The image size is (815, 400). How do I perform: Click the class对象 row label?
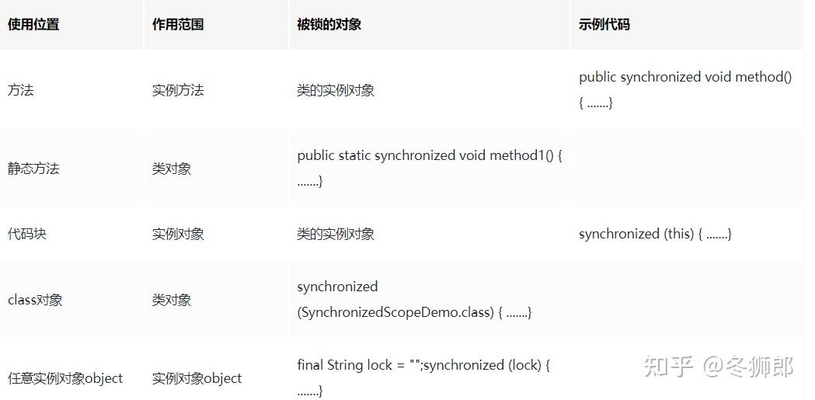[x=35, y=300]
